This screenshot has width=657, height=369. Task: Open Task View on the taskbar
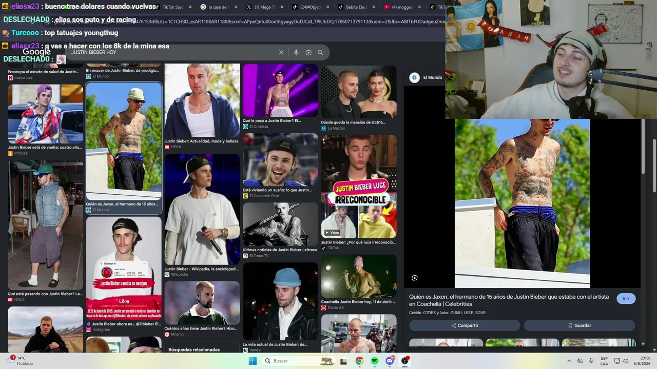point(343,361)
